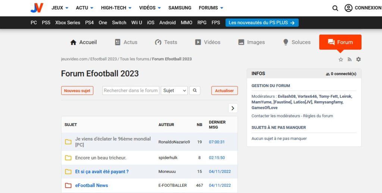The image size is (382, 193).
Task: Select the MMO genre link
Action: click(x=187, y=23)
